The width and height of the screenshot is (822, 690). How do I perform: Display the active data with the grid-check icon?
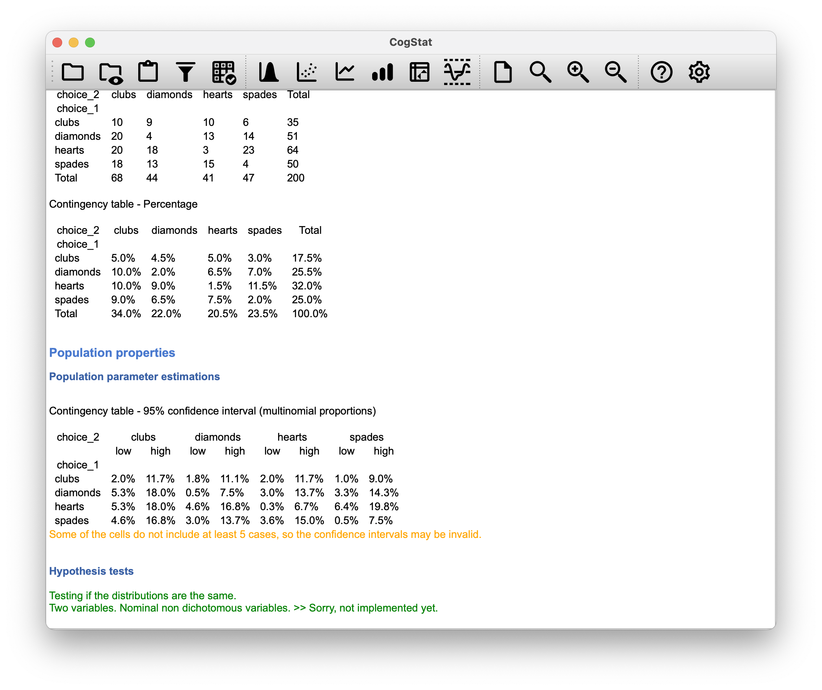click(223, 72)
